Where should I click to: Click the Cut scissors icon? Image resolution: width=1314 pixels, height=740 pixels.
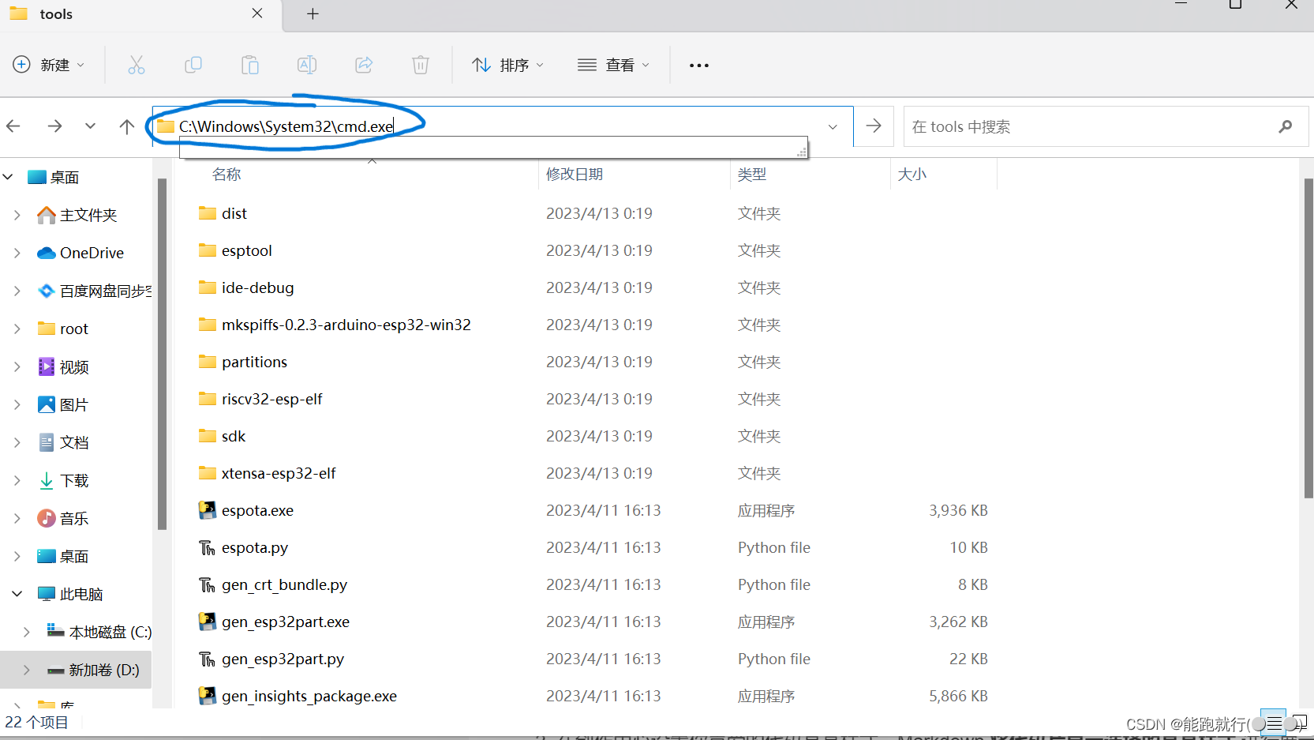coord(137,65)
